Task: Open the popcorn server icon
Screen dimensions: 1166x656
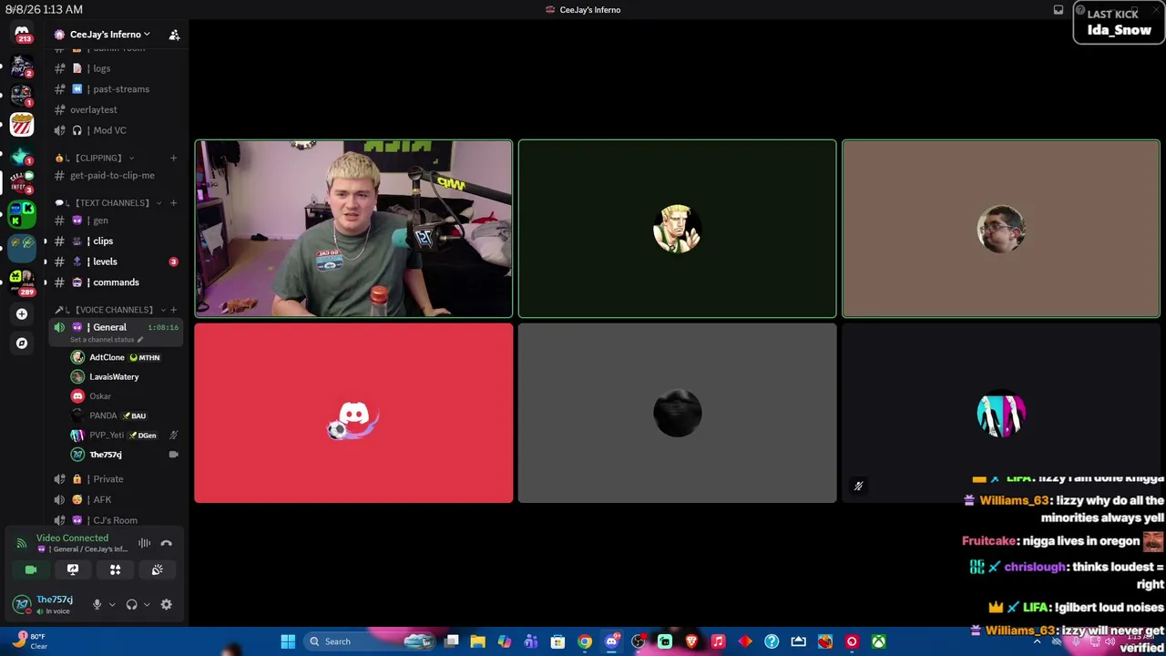Action: click(22, 125)
